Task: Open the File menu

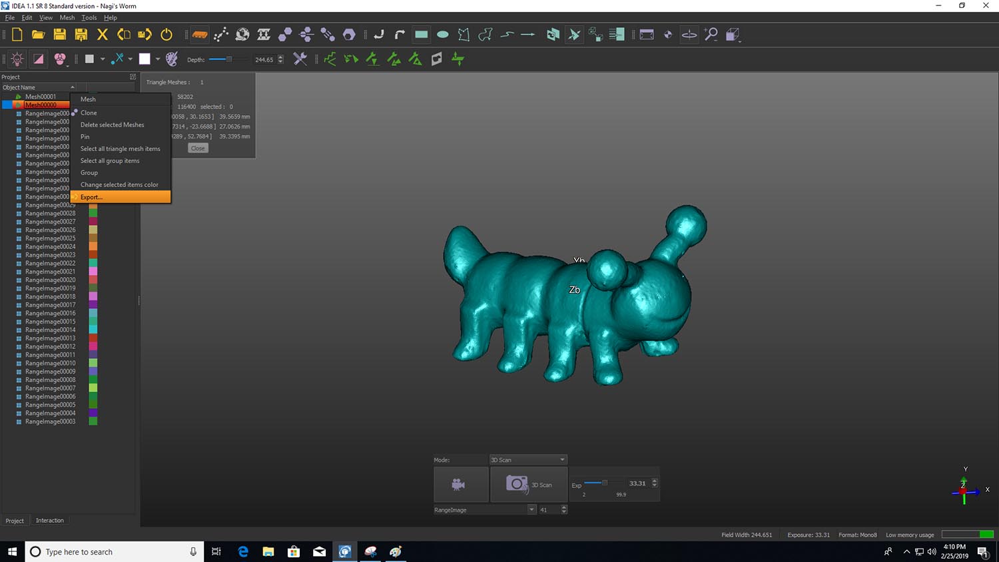Action: pos(10,18)
